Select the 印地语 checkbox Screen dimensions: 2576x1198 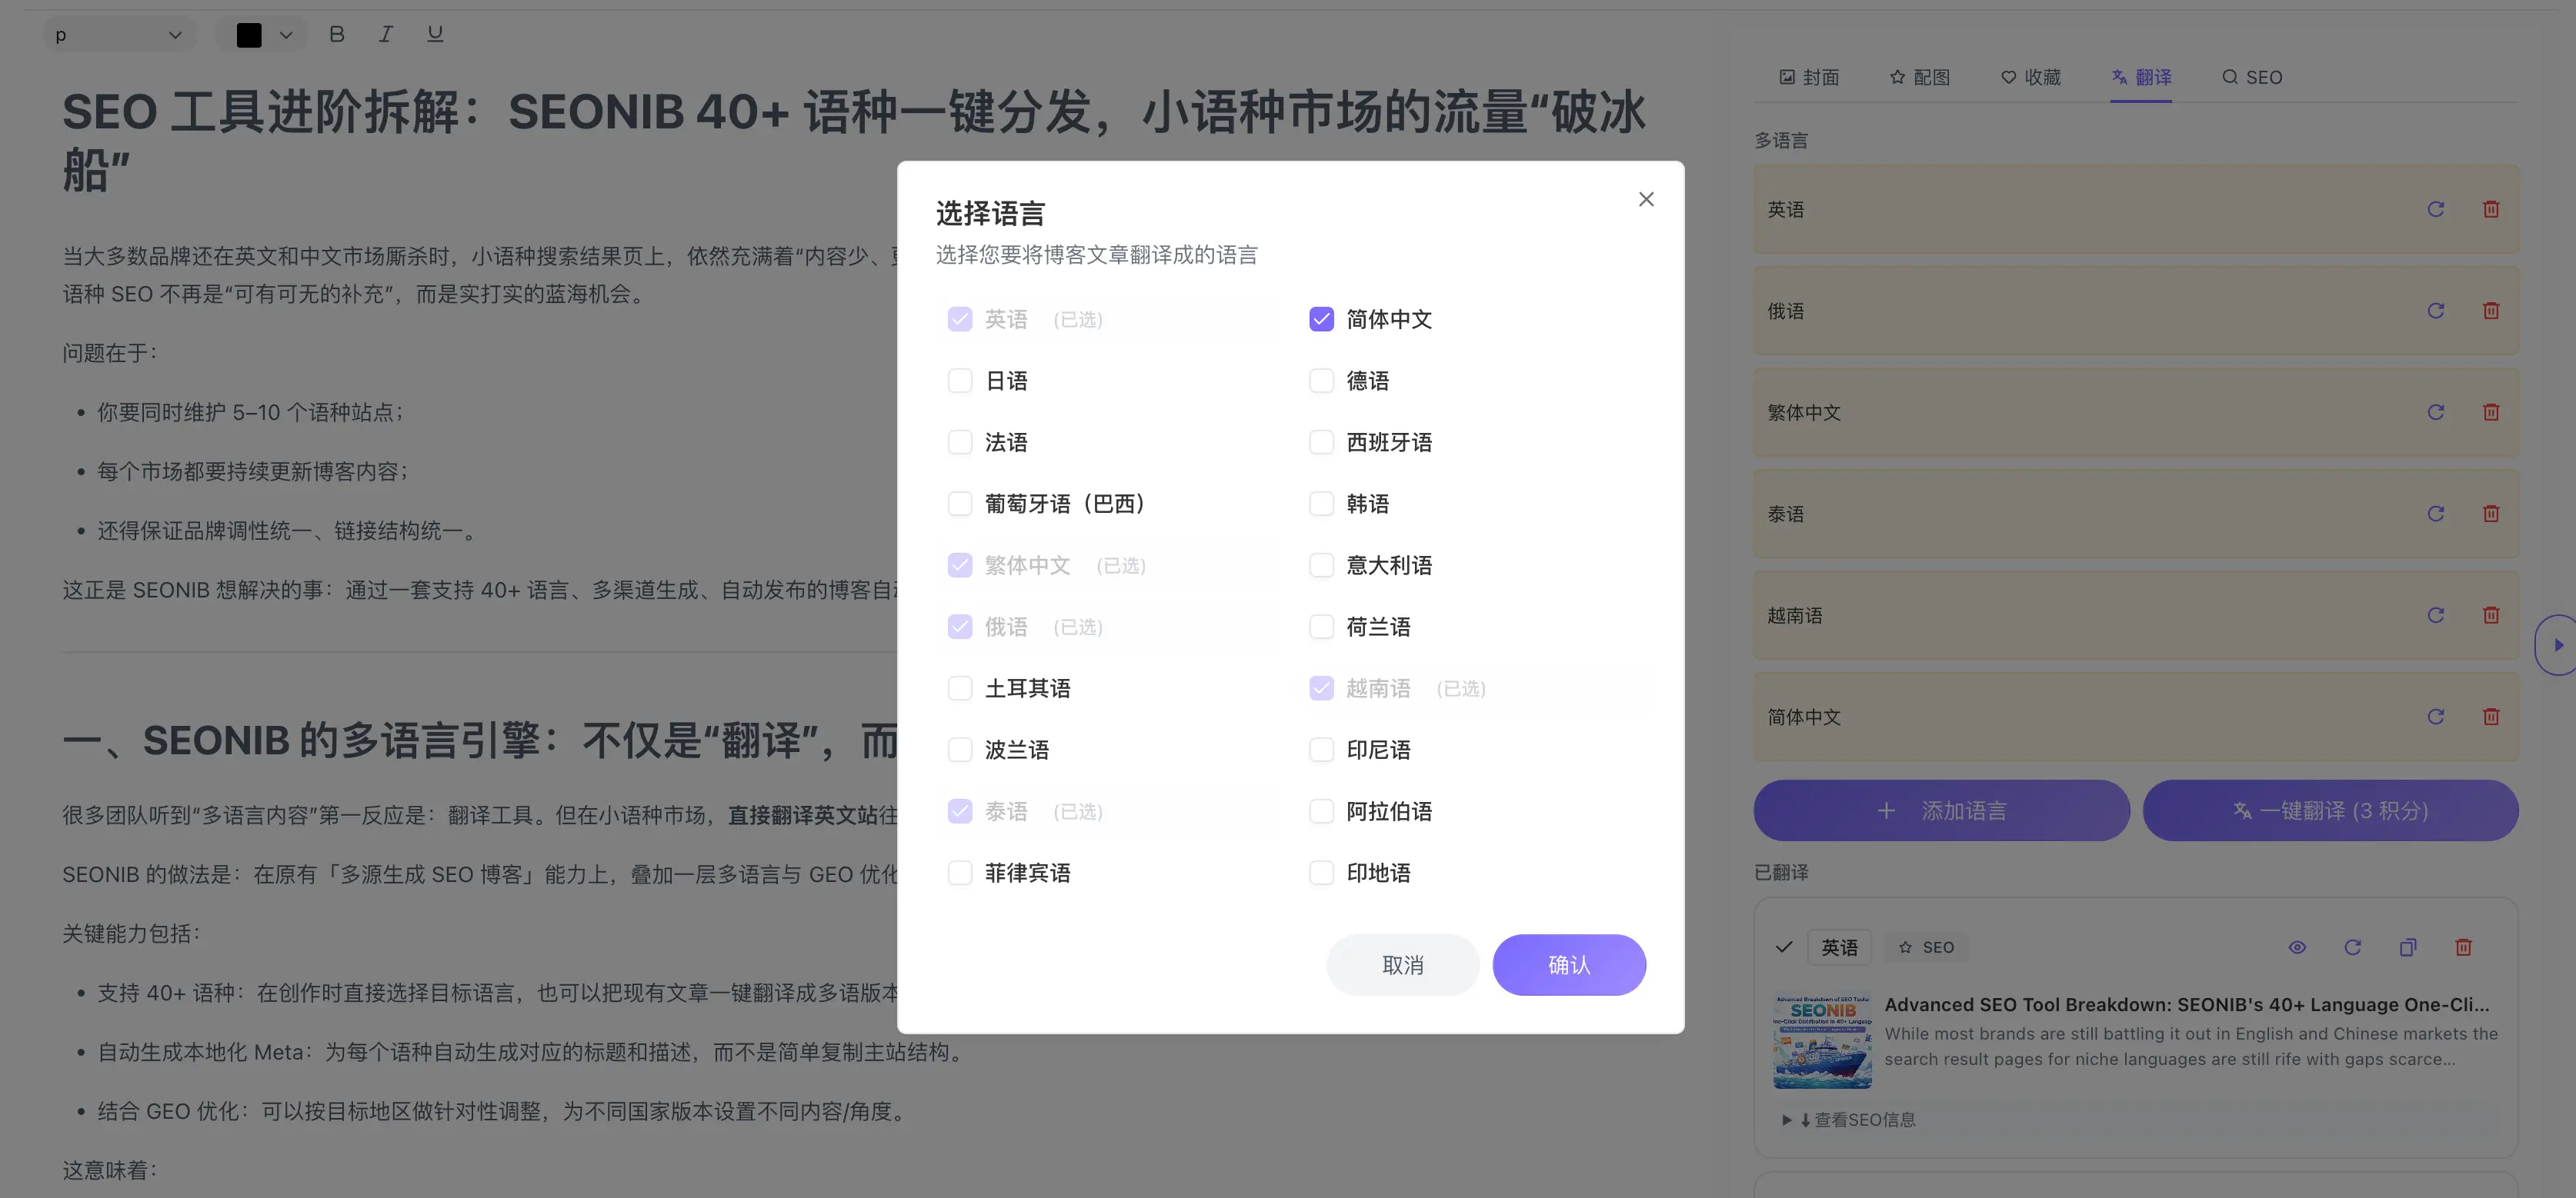click(x=1321, y=874)
